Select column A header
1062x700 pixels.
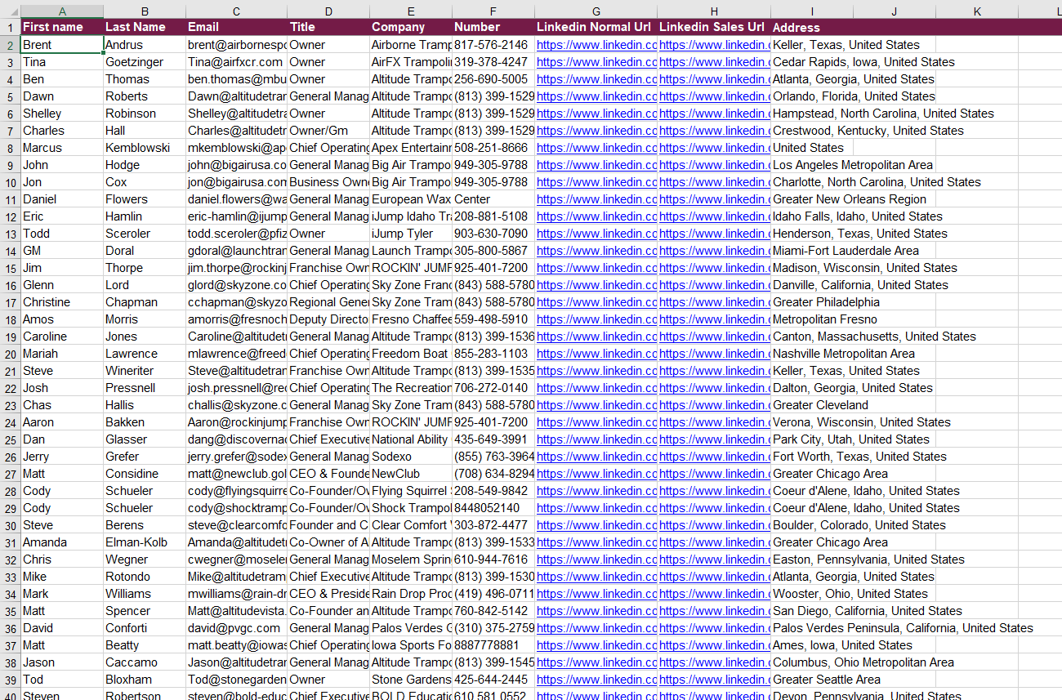(62, 11)
